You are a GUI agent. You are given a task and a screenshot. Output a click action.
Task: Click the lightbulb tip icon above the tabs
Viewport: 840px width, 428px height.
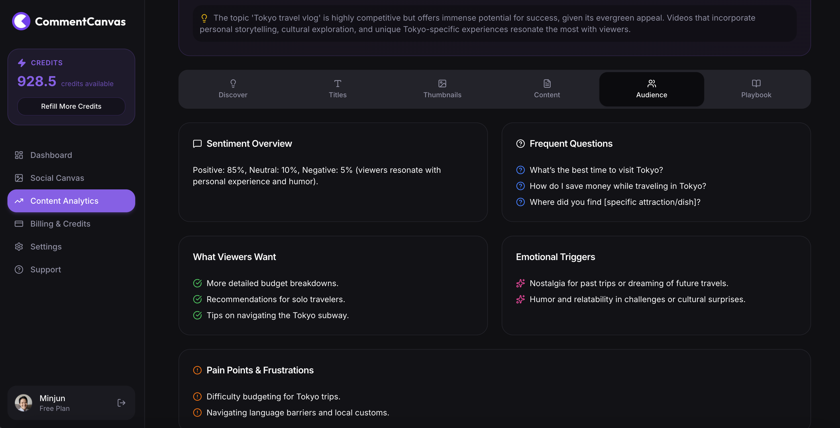pyautogui.click(x=204, y=18)
